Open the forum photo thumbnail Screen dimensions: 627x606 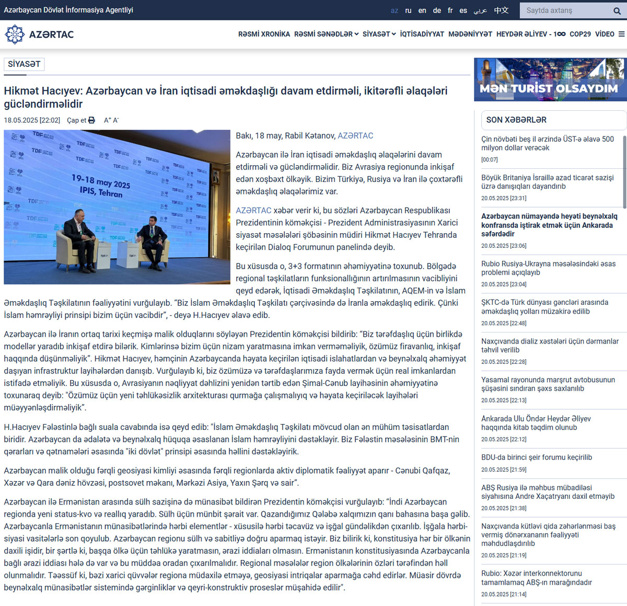117,207
